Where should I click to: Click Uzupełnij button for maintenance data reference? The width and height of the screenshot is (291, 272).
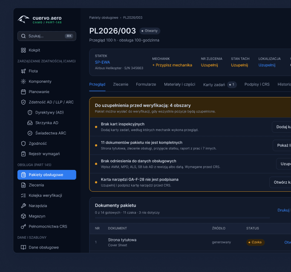pos(284,164)
